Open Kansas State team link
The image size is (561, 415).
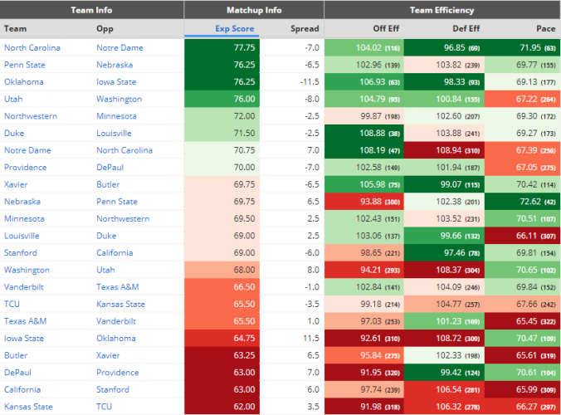tap(28, 407)
